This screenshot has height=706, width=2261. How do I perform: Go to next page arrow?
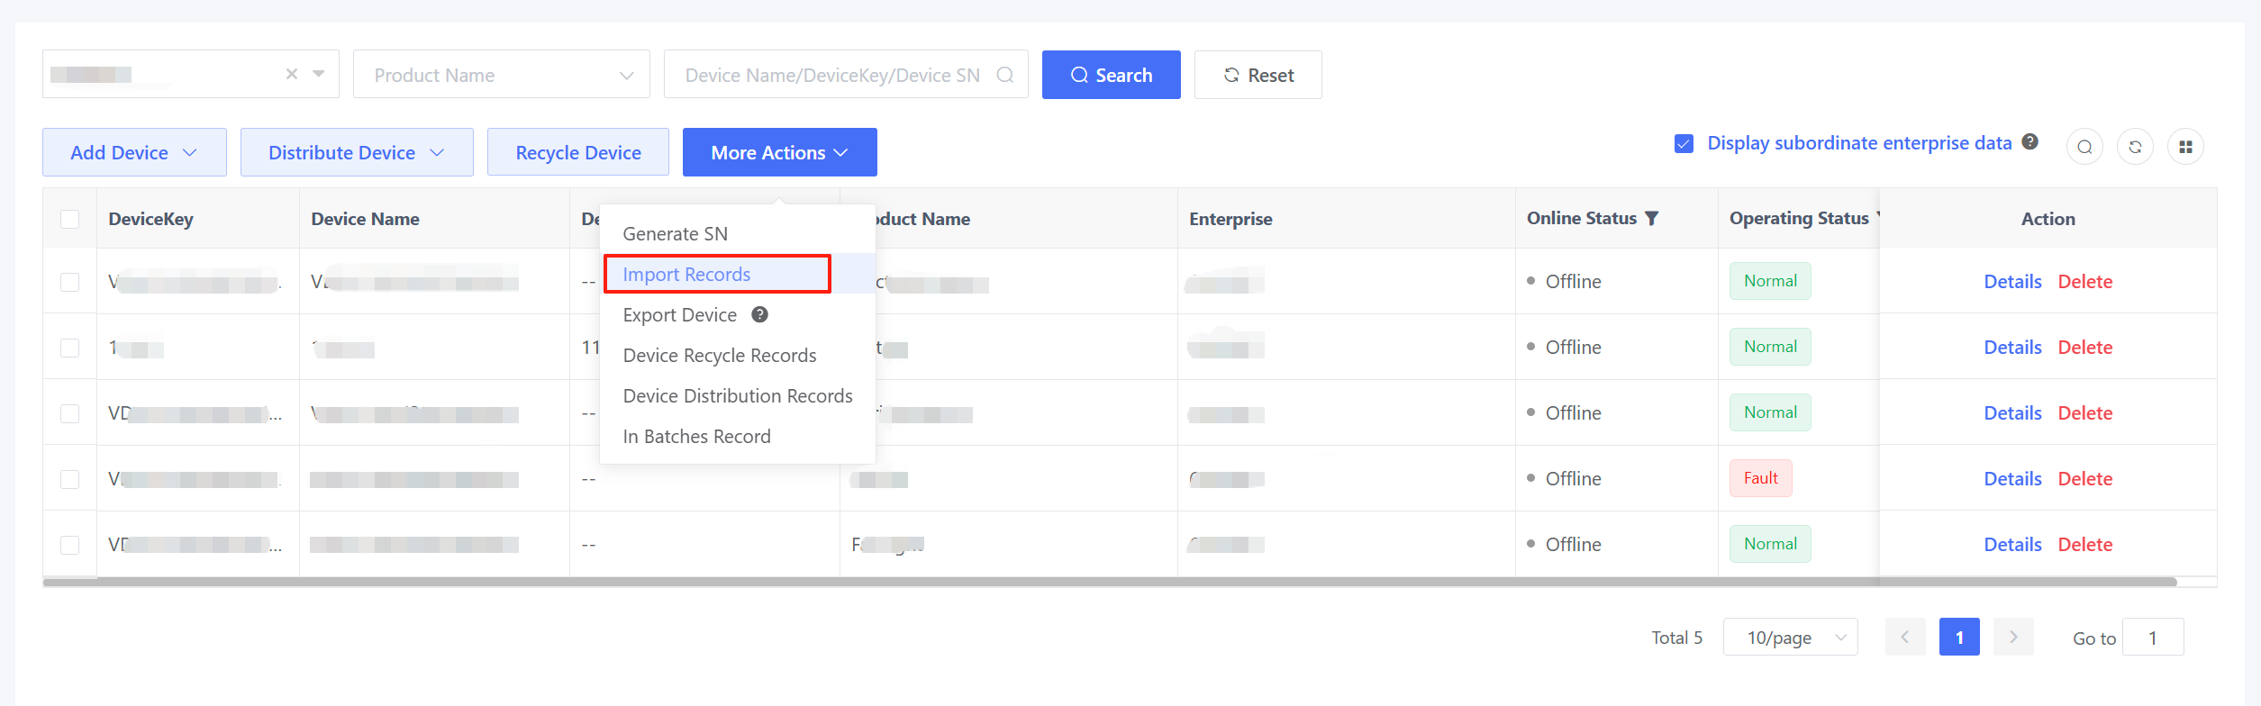(x=2013, y=637)
